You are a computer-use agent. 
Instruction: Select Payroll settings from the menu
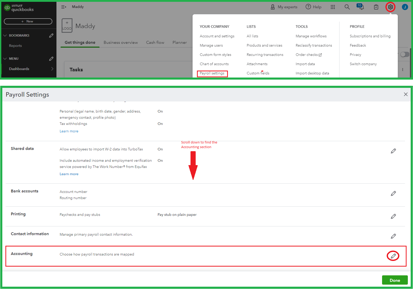pos(212,73)
